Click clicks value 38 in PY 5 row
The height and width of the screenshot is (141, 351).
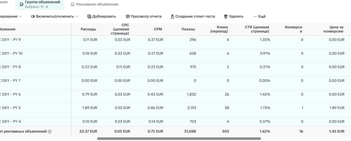pyautogui.click(x=227, y=108)
